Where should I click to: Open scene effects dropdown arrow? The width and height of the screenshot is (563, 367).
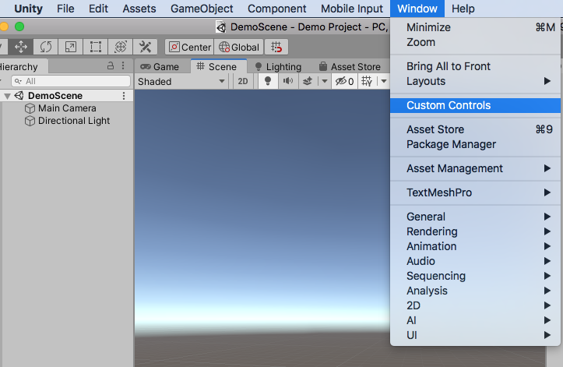325,81
